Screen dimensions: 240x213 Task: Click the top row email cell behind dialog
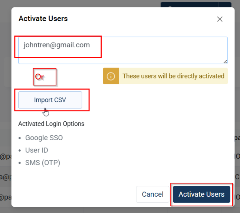(5, 156)
